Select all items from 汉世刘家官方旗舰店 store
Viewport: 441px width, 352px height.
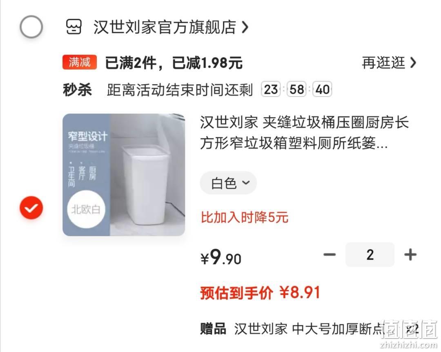pos(31,27)
